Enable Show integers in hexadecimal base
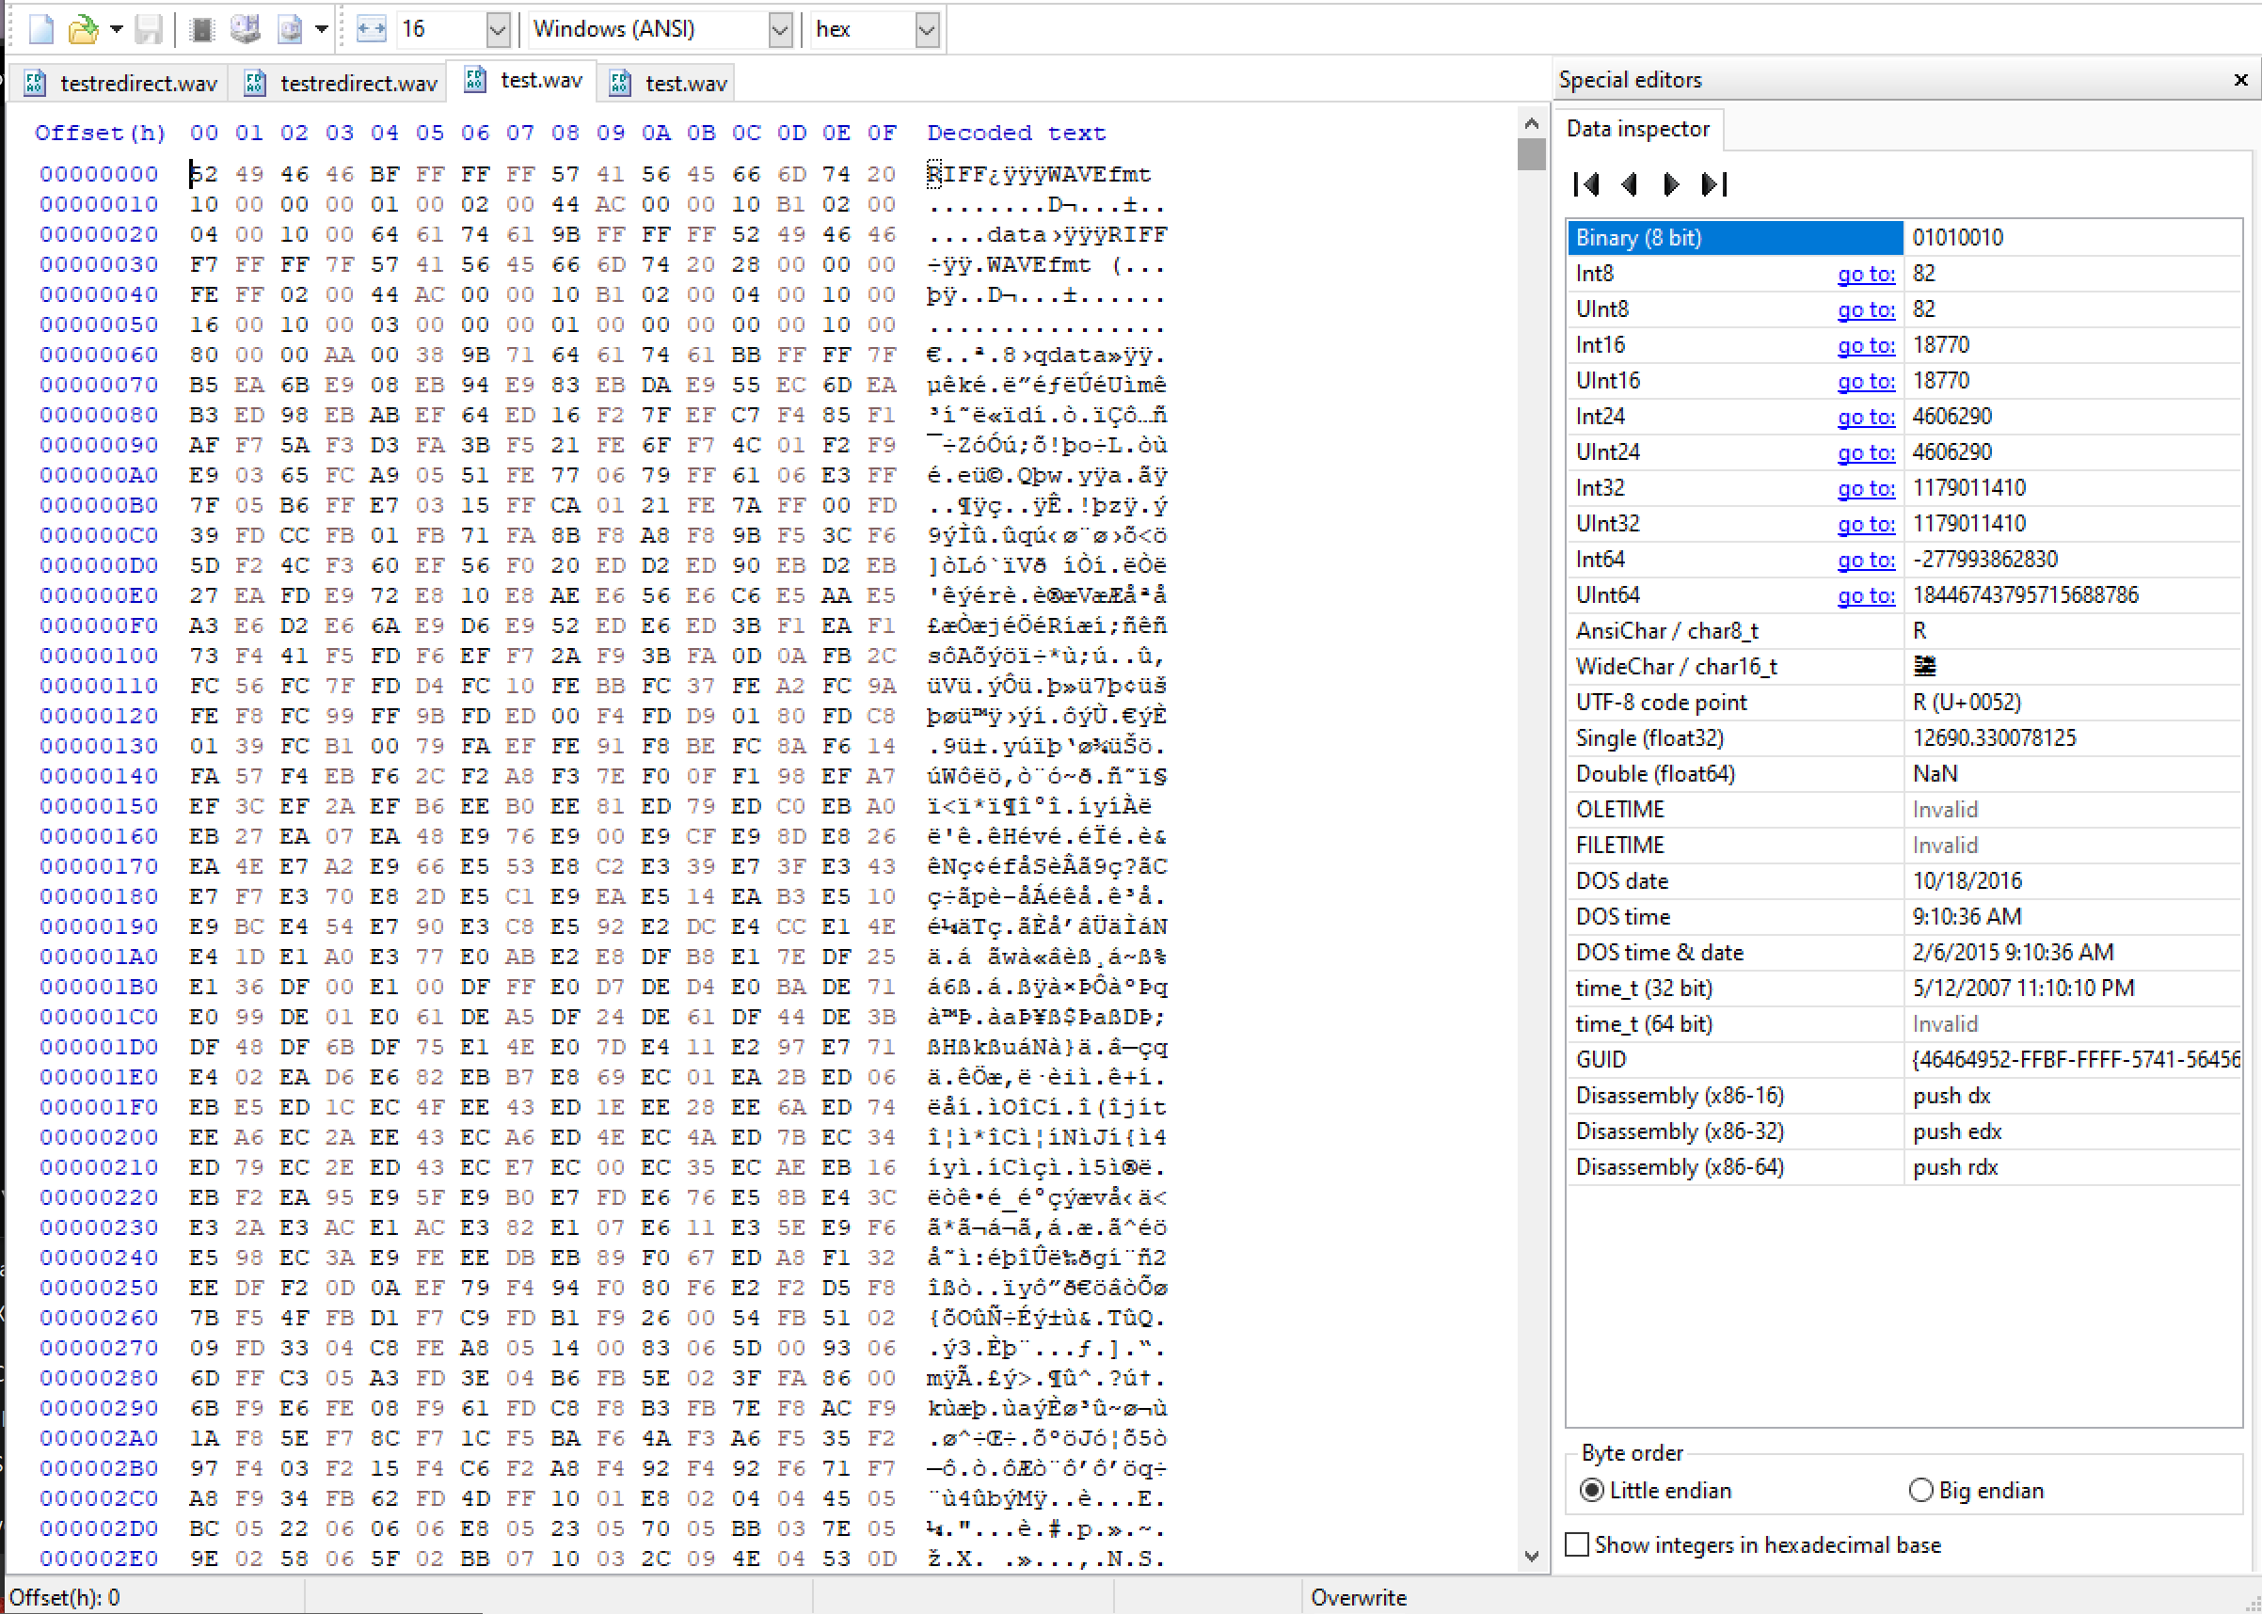 [x=1576, y=1545]
